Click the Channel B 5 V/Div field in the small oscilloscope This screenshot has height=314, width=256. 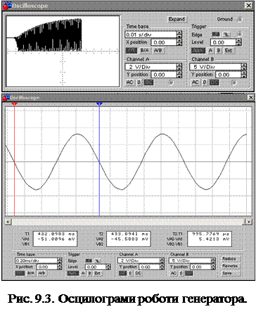pyautogui.click(x=215, y=67)
